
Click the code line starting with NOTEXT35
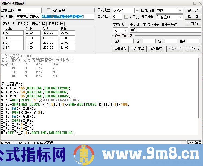pyautogui.click(x=36, y=96)
